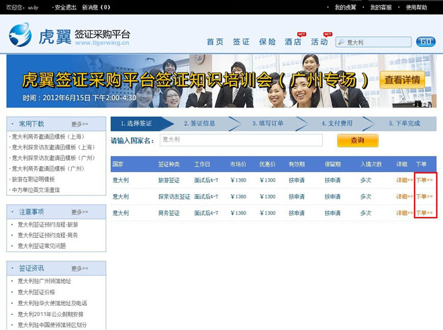
Task: Click 下单>> for 商务签证 row
Action: (x=424, y=213)
